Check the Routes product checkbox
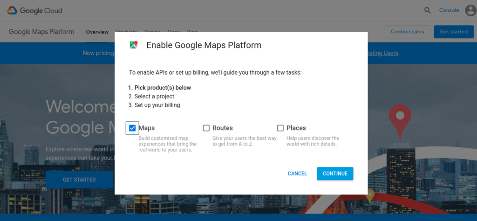 [206, 128]
